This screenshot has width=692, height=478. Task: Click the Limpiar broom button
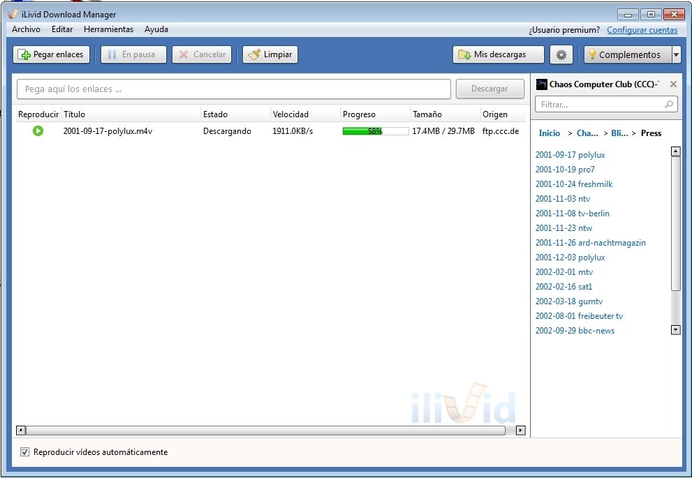pyautogui.click(x=270, y=54)
